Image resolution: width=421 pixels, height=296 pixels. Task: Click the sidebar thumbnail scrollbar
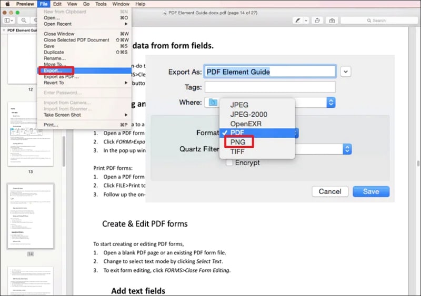click(64, 151)
